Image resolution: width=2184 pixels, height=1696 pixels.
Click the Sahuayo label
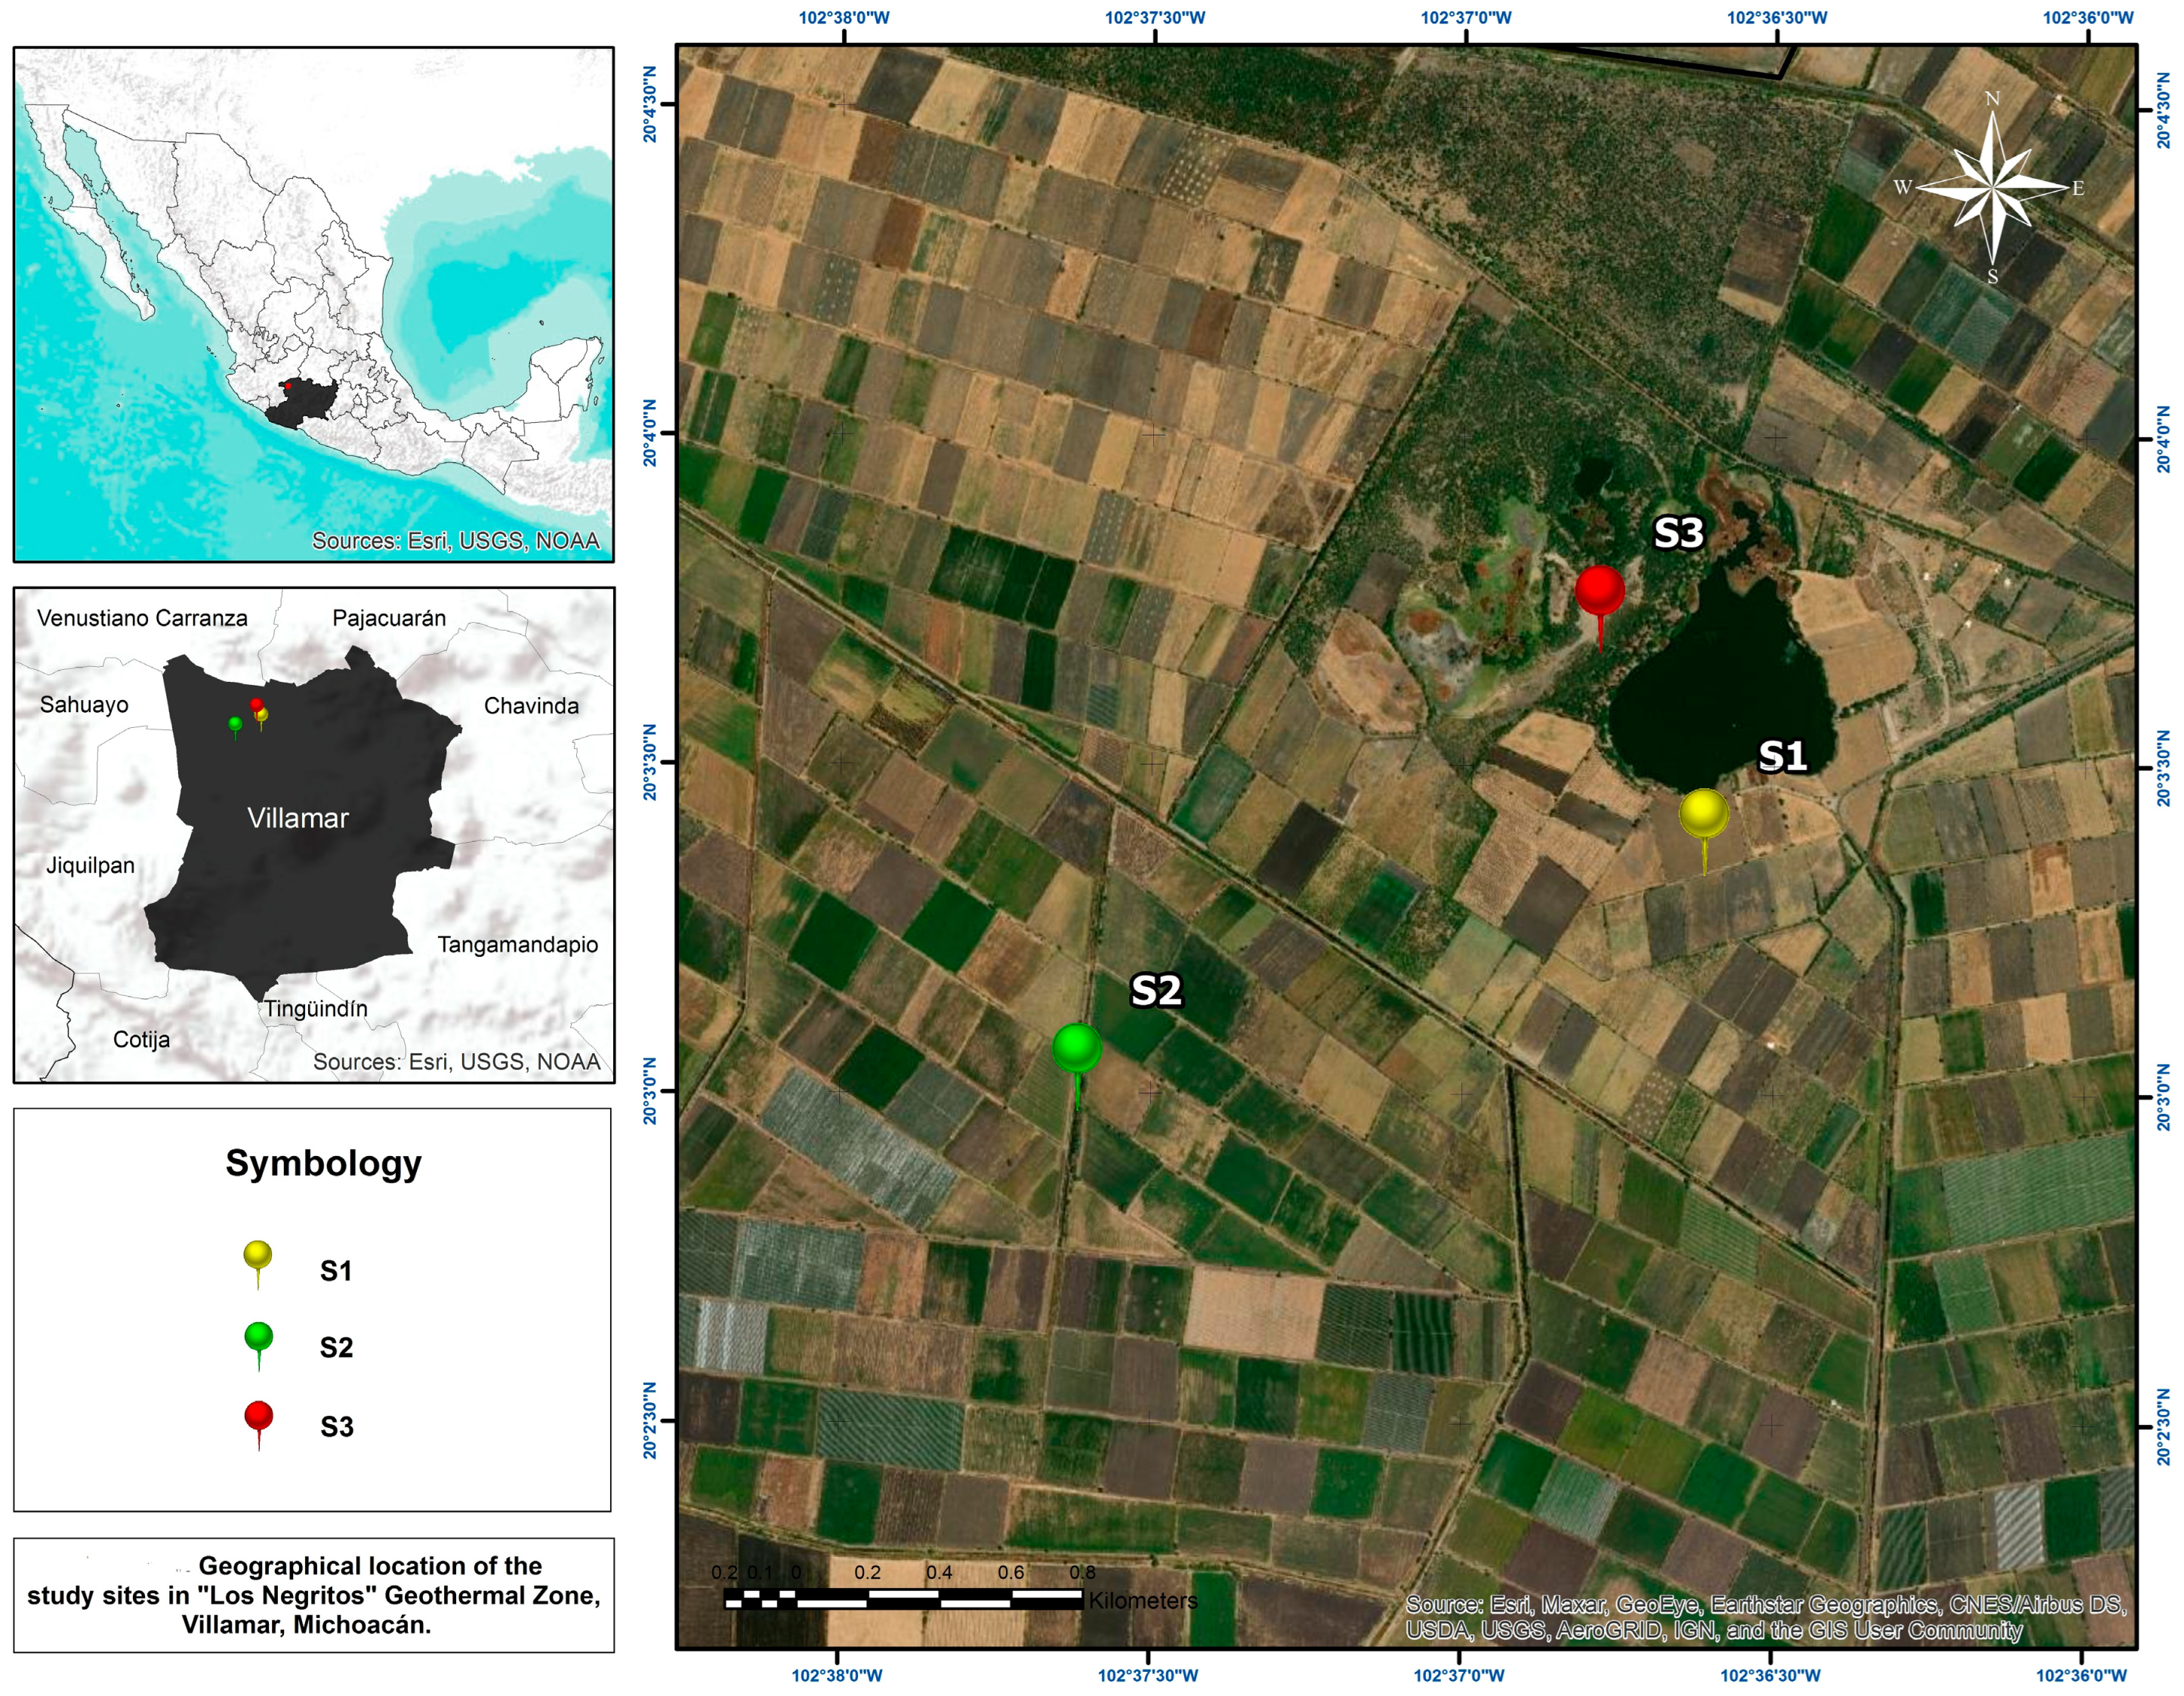(x=84, y=705)
